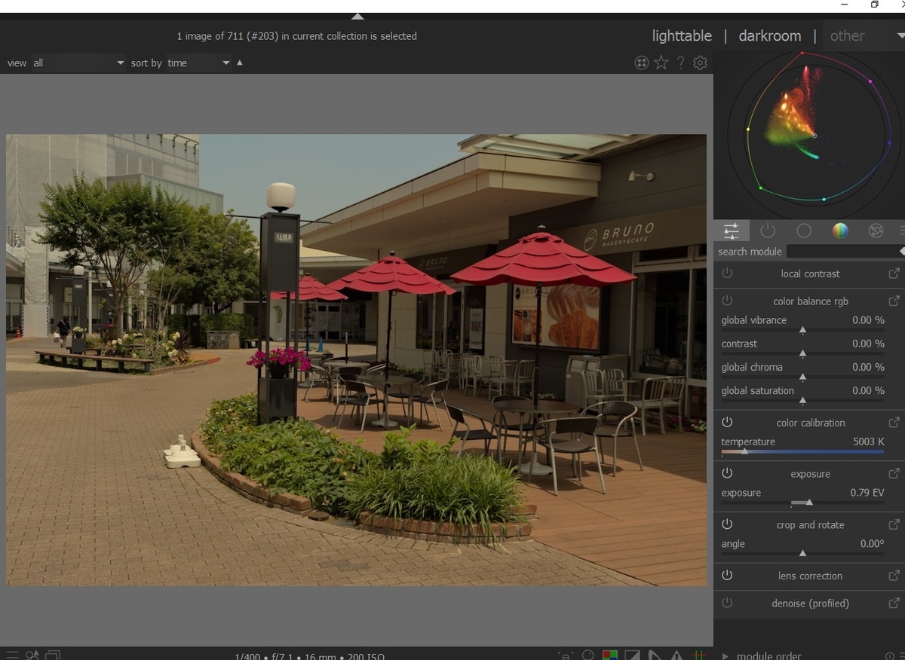This screenshot has height=660, width=905.
Task: Expand the color calibration module header
Action: point(810,422)
